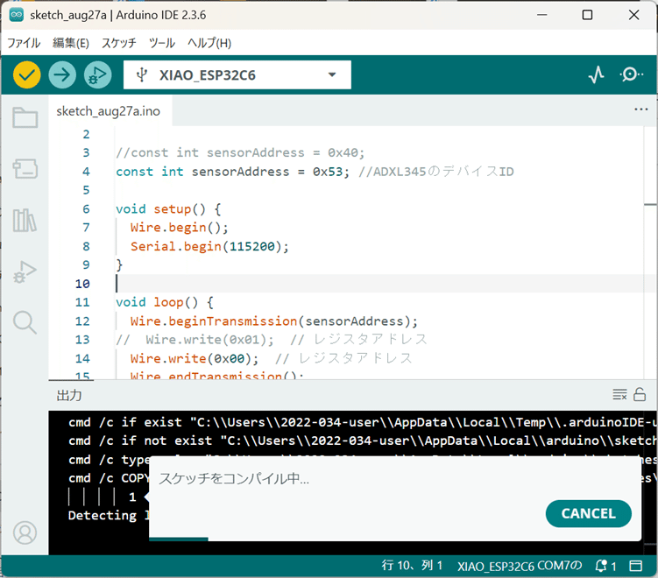Image resolution: width=658 pixels, height=578 pixels.
Task: Click the USB icon in board selector
Action: tap(142, 75)
